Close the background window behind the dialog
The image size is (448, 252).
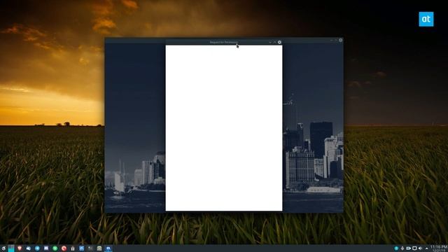click(341, 40)
